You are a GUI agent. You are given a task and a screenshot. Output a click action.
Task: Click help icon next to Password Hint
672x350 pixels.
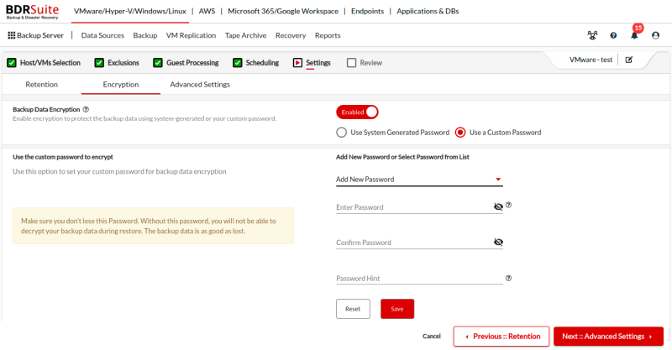(509, 278)
